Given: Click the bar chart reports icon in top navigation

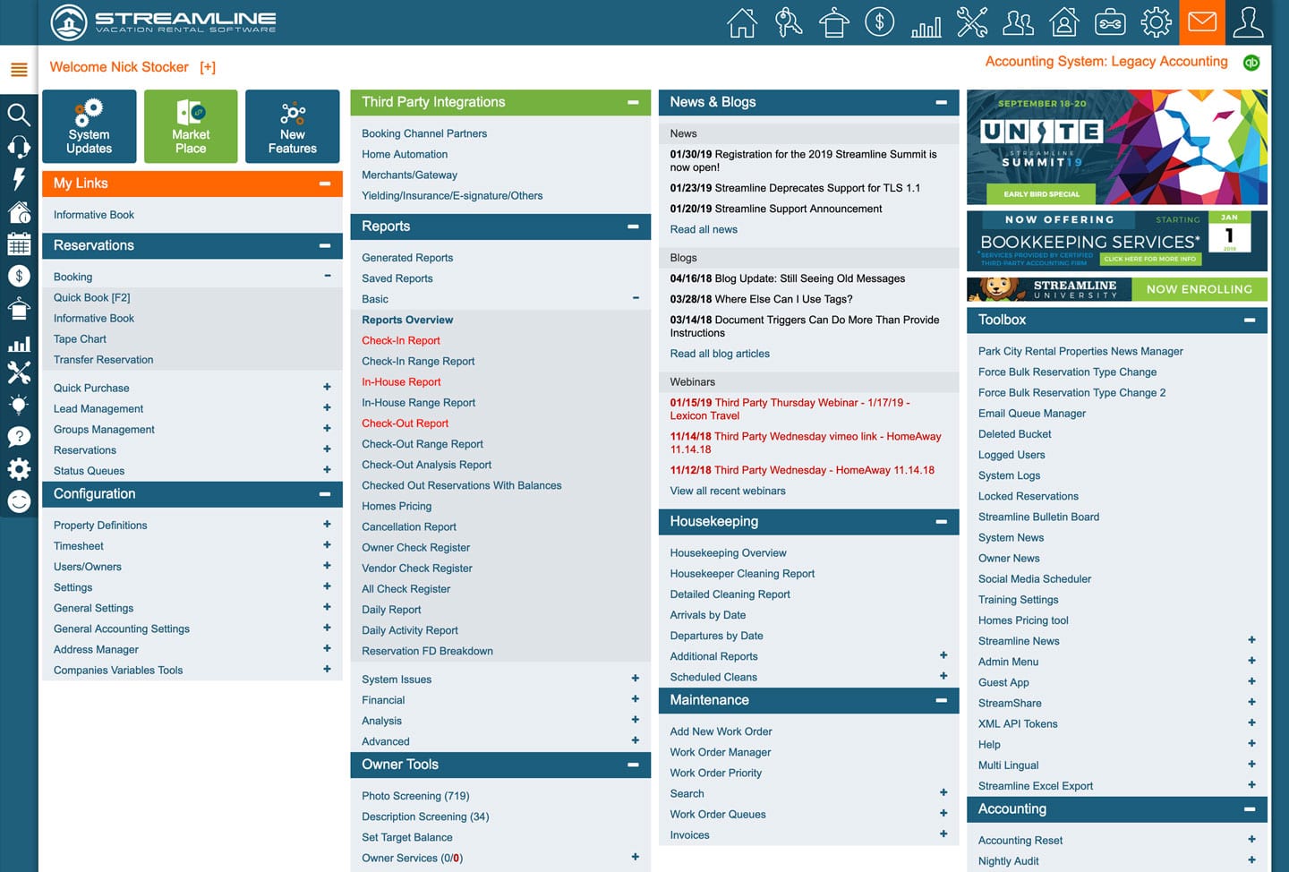Looking at the screenshot, I should (926, 22).
